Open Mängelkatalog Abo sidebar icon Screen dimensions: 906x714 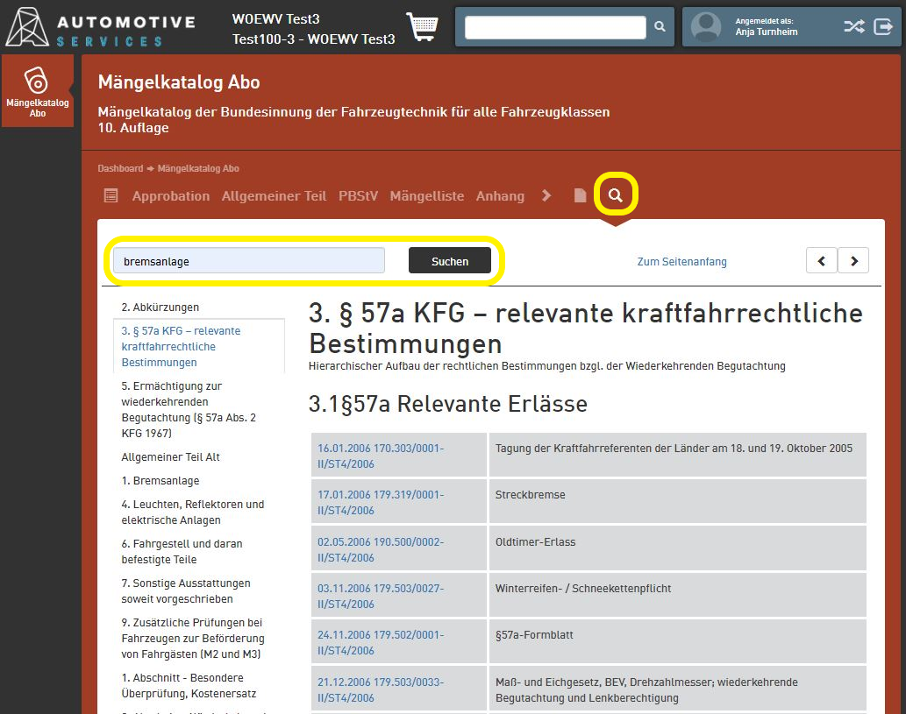(37, 90)
